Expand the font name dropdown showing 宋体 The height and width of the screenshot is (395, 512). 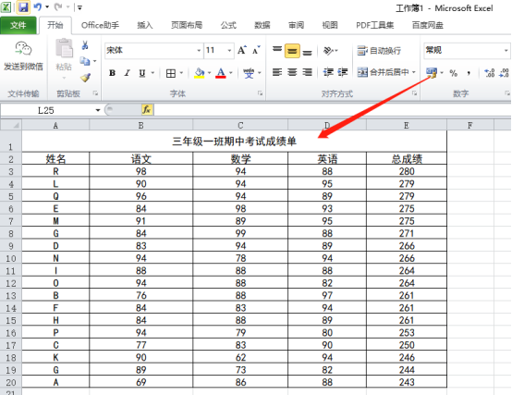pyautogui.click(x=199, y=51)
